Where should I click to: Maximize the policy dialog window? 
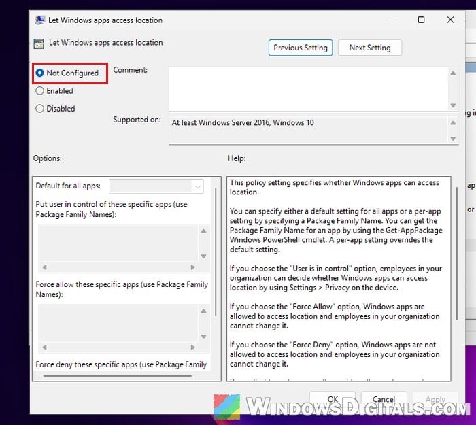pyautogui.click(x=421, y=20)
